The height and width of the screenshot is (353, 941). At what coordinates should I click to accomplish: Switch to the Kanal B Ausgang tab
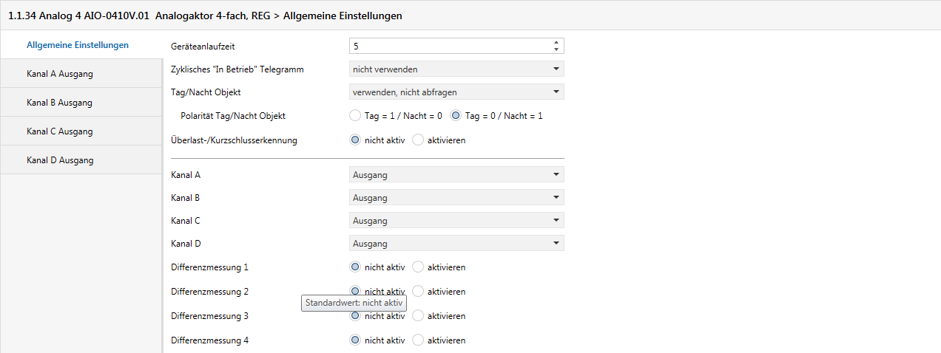[x=59, y=103]
